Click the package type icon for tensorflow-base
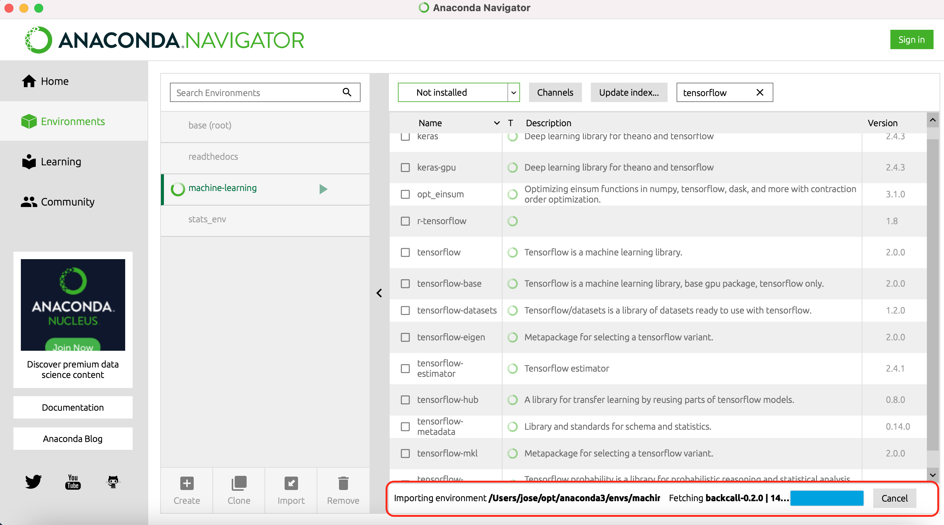 (513, 284)
